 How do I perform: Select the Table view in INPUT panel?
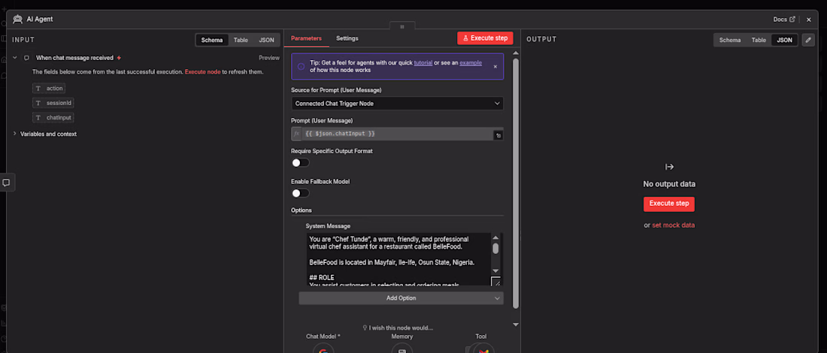coord(241,40)
